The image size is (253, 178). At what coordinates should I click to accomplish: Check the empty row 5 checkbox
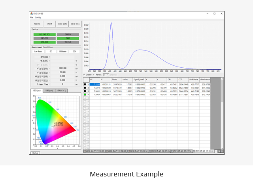85,98
